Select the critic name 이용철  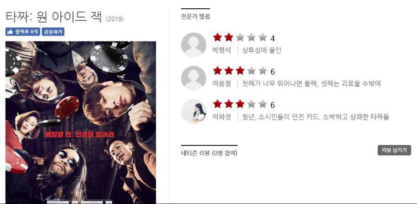[x=222, y=84]
